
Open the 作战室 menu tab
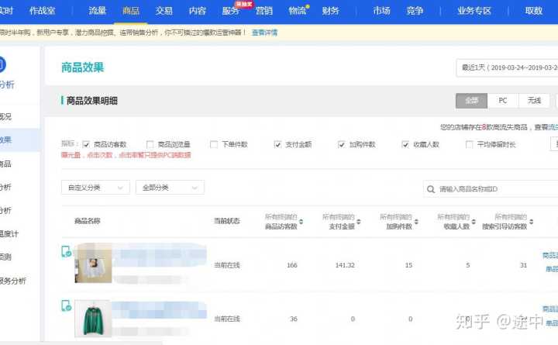coord(43,11)
